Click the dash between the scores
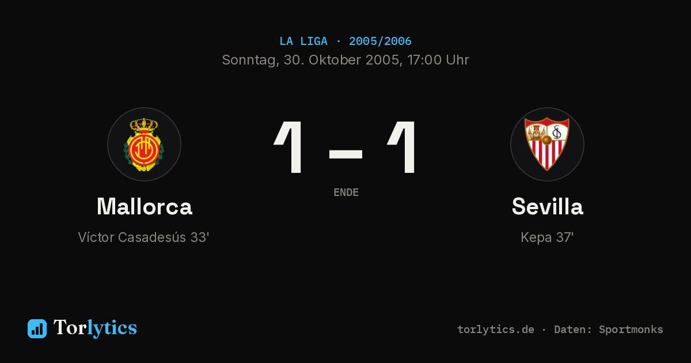 pos(345,154)
